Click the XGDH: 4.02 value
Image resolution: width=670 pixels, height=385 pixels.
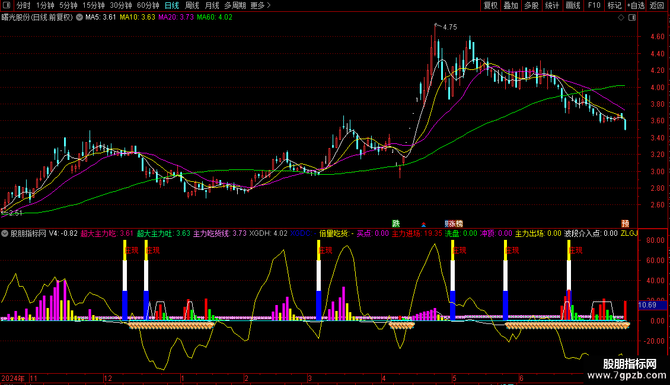(269, 233)
